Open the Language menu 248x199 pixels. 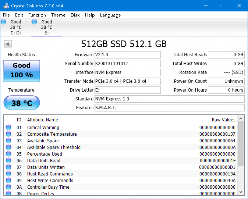(110, 15)
